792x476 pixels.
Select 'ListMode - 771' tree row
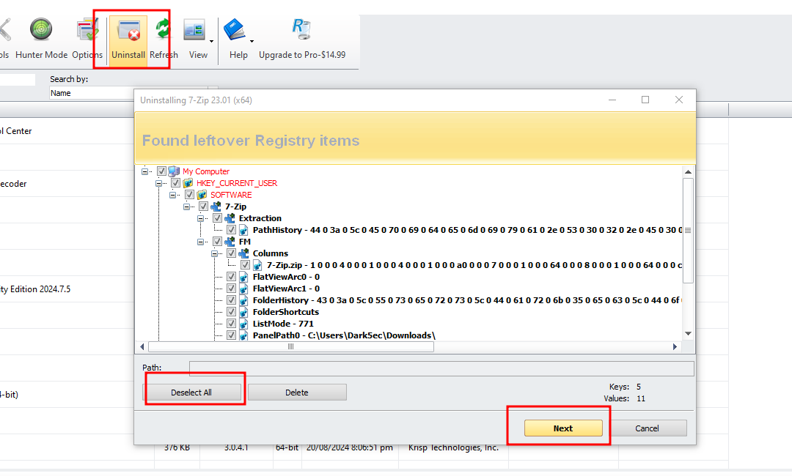coord(283,323)
